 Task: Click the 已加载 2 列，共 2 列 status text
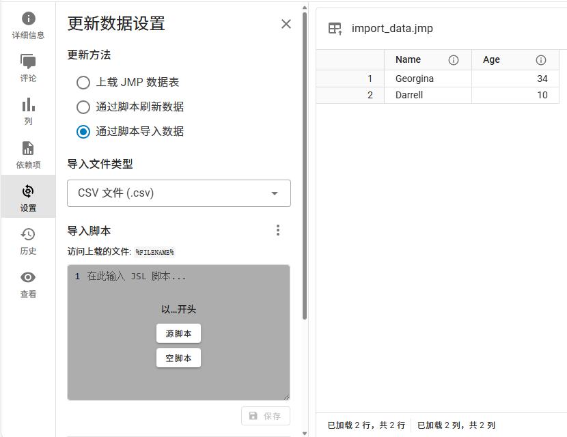[x=456, y=425]
